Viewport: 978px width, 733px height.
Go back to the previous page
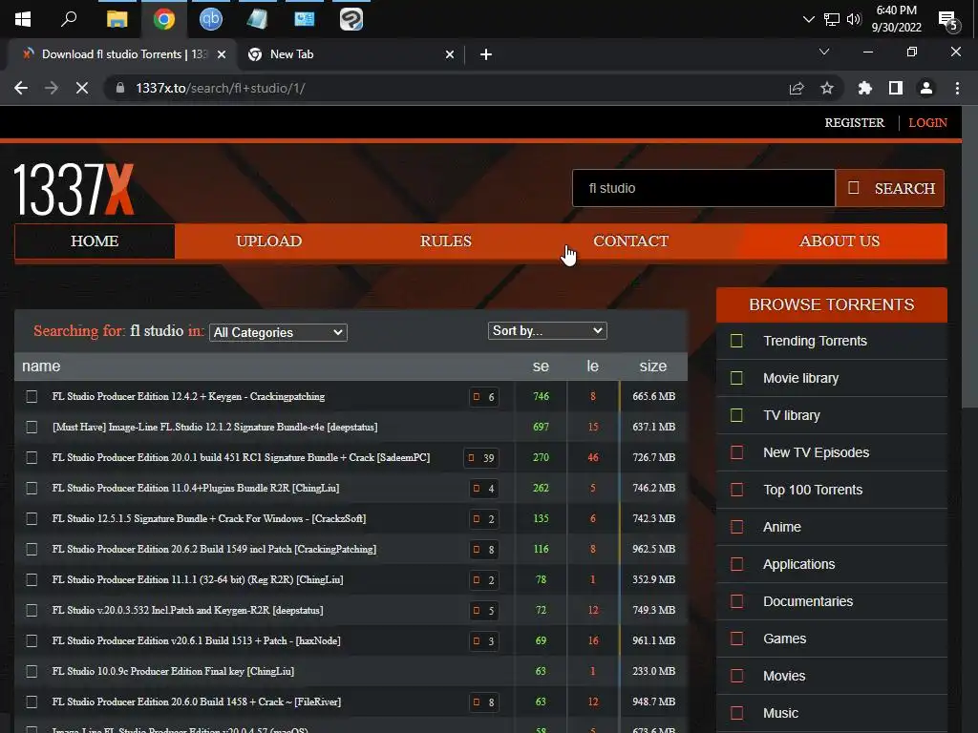[21, 88]
